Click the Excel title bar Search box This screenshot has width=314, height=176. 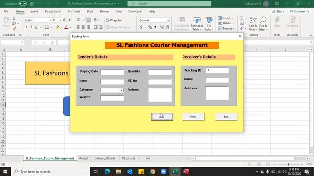(x=169, y=4)
